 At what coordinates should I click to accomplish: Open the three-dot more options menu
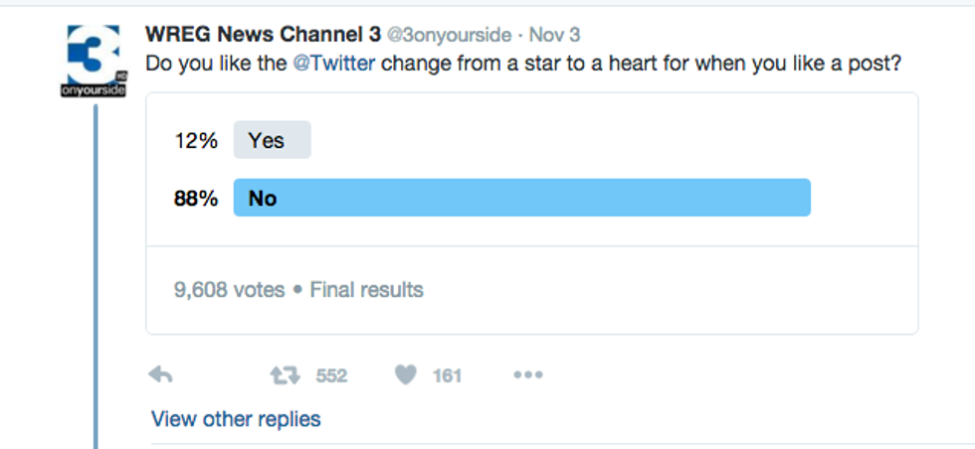coord(527,375)
